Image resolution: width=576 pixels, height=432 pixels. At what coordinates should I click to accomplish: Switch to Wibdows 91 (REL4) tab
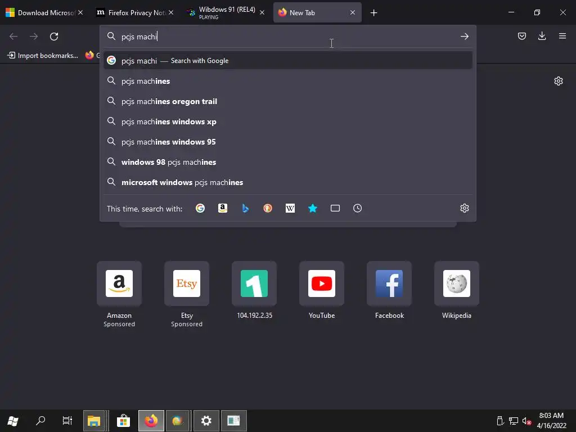[x=223, y=13]
